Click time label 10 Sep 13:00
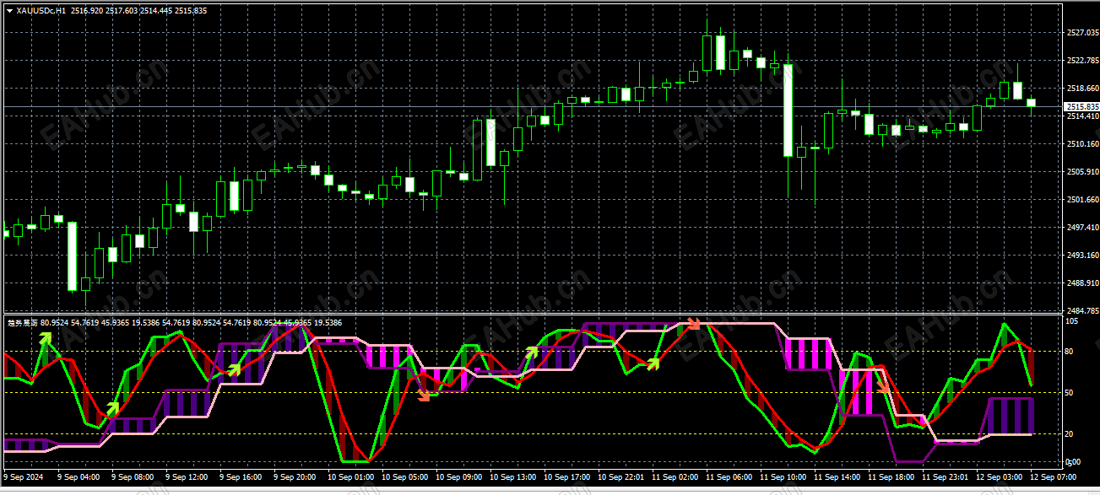This screenshot has width=1100, height=495. [515, 477]
